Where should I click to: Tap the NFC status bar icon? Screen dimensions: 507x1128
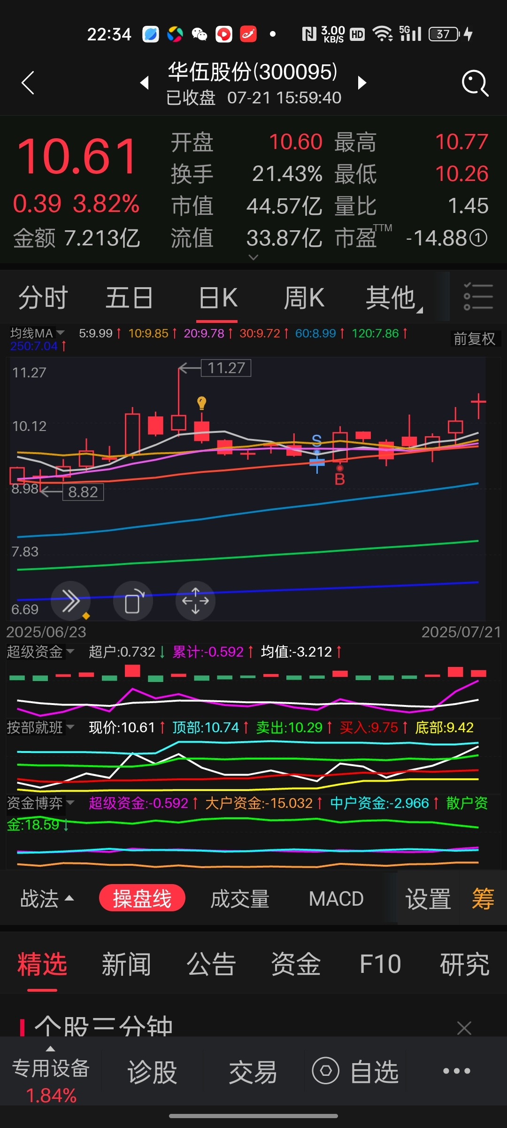coord(309,34)
